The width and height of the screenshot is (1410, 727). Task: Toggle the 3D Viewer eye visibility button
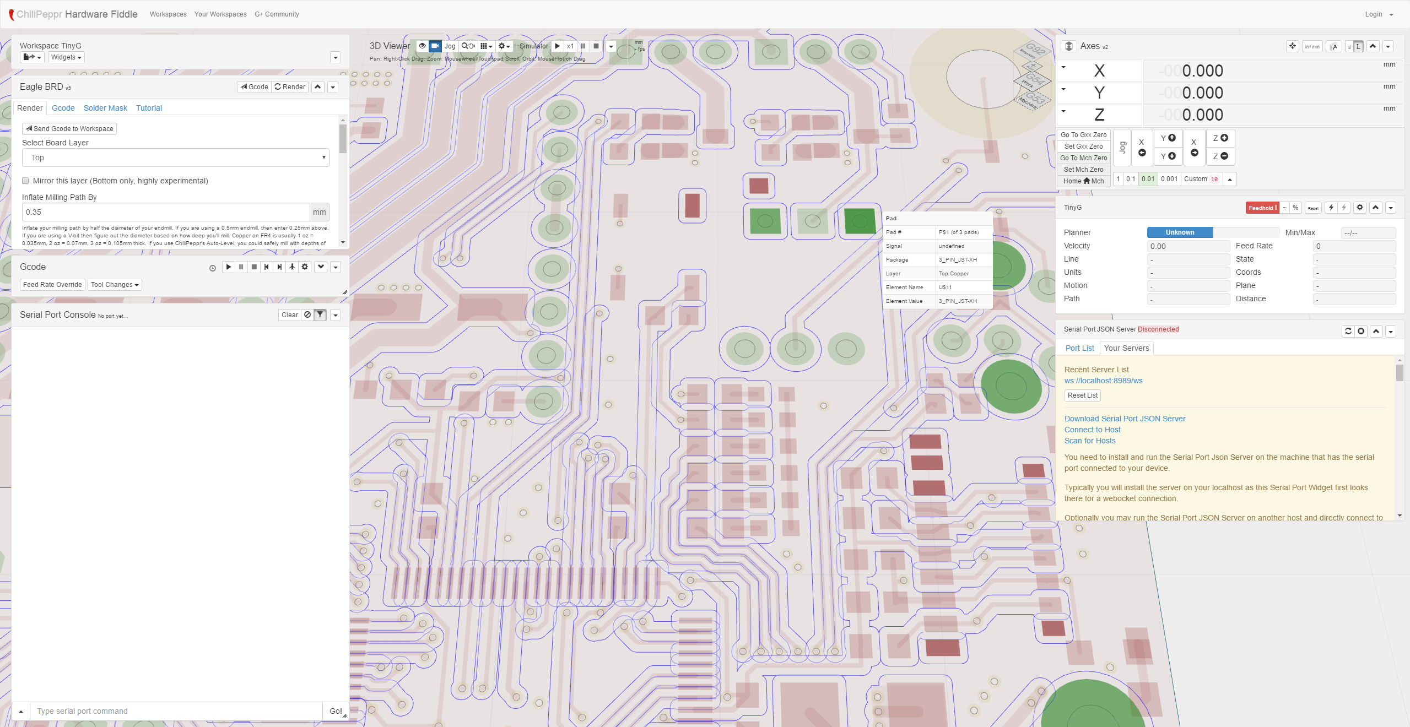pyautogui.click(x=422, y=46)
